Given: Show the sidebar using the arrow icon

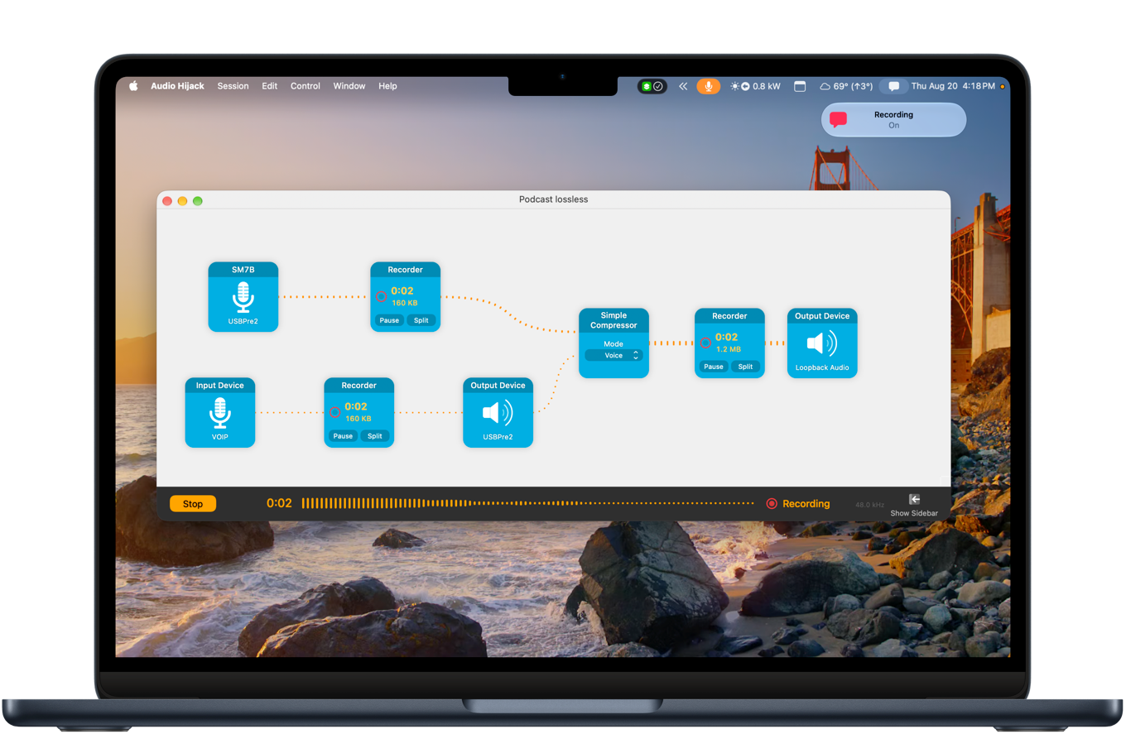Looking at the screenshot, I should (x=914, y=499).
